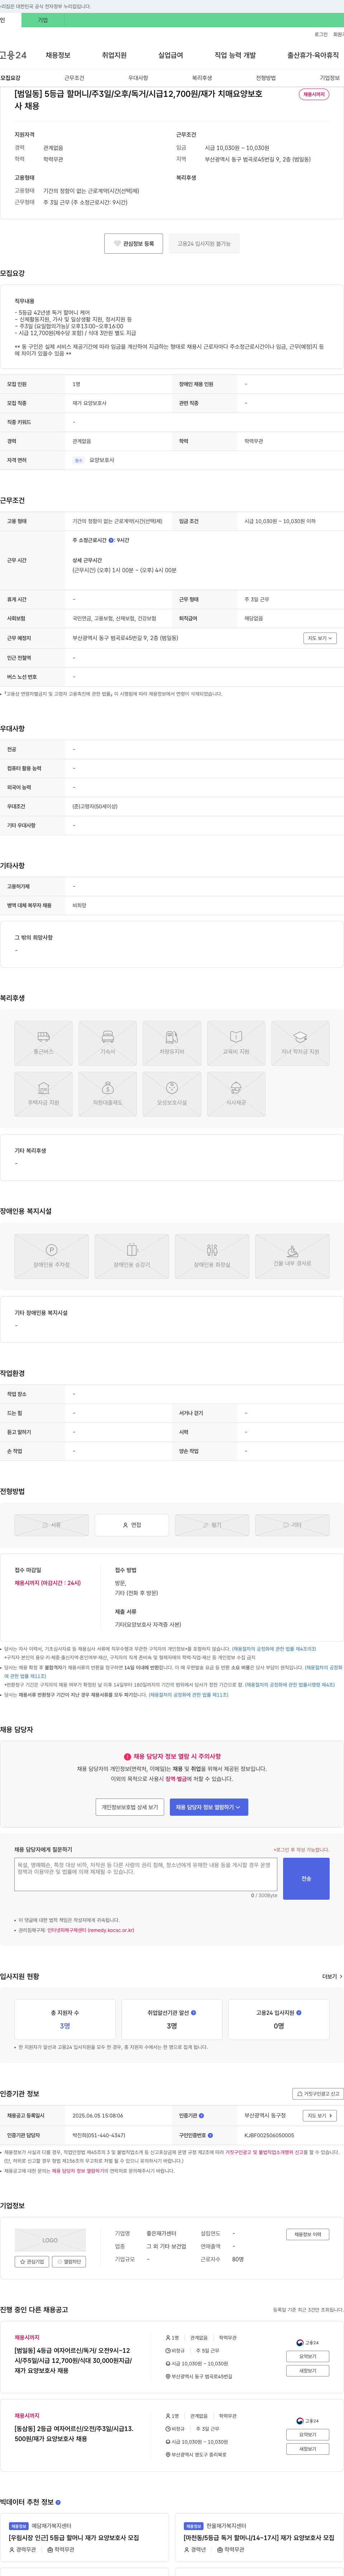344x2576 pixels.
Task: Switch to 근무조건 section tab
Action: pyautogui.click(x=74, y=77)
